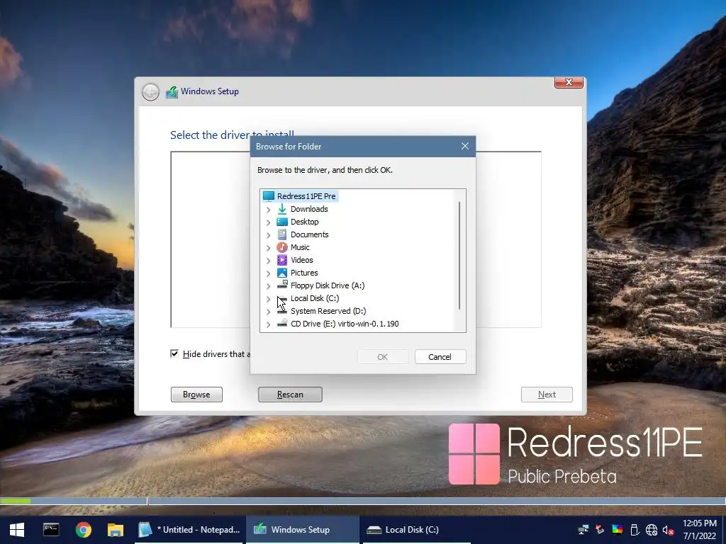This screenshot has width=726, height=544.
Task: Select "System Reserved (D:)" label
Action: [x=328, y=311]
